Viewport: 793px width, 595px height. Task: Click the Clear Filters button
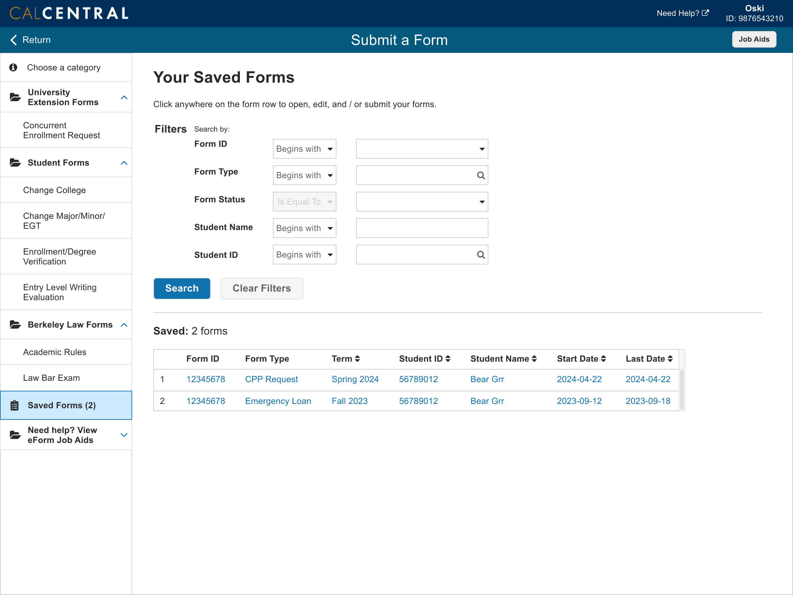pyautogui.click(x=261, y=288)
